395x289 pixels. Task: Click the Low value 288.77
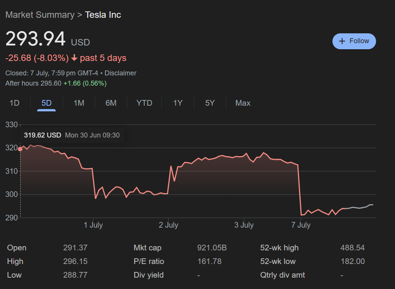(x=75, y=275)
